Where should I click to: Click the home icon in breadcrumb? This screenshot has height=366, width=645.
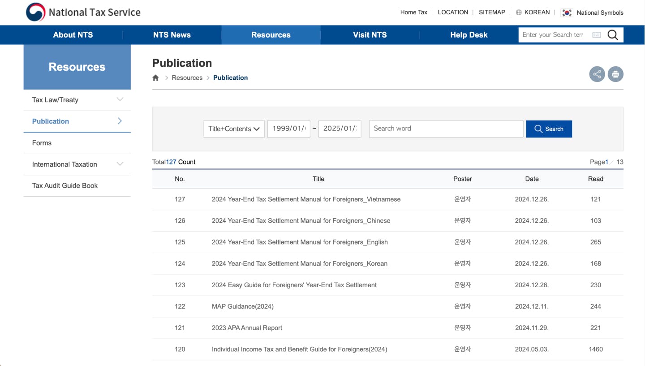(156, 78)
